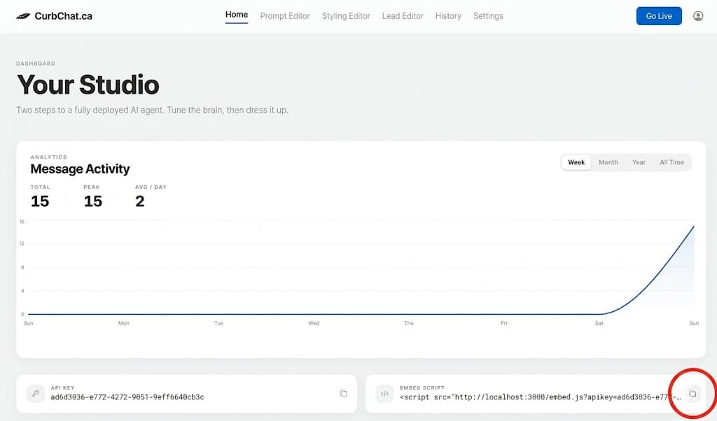Switch analytics to Month view
Screen dimensions: 717x421
pos(608,162)
